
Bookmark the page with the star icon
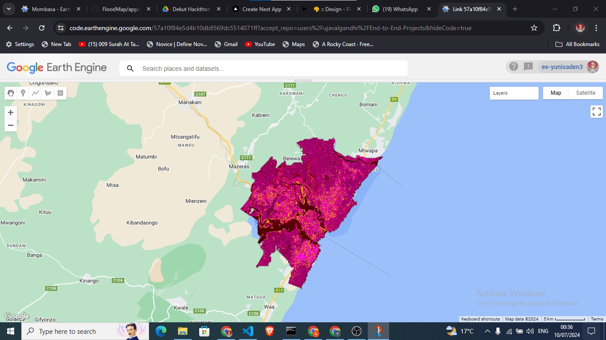click(x=534, y=27)
